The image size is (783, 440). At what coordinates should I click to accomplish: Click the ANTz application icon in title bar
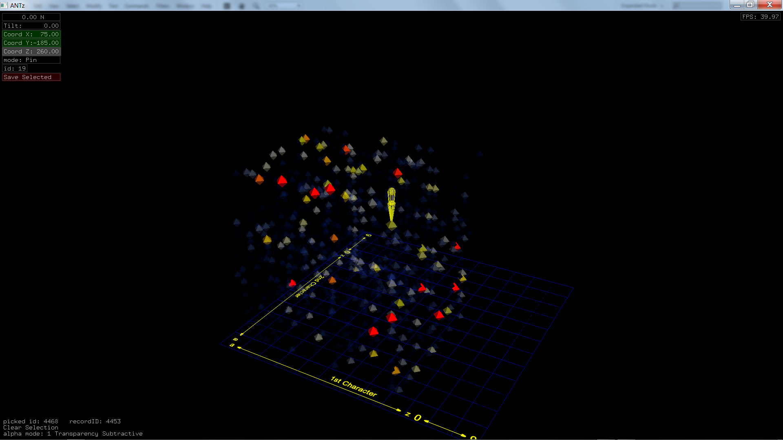tap(4, 5)
